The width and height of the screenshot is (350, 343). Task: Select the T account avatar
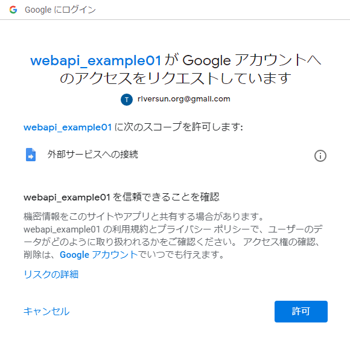127,100
